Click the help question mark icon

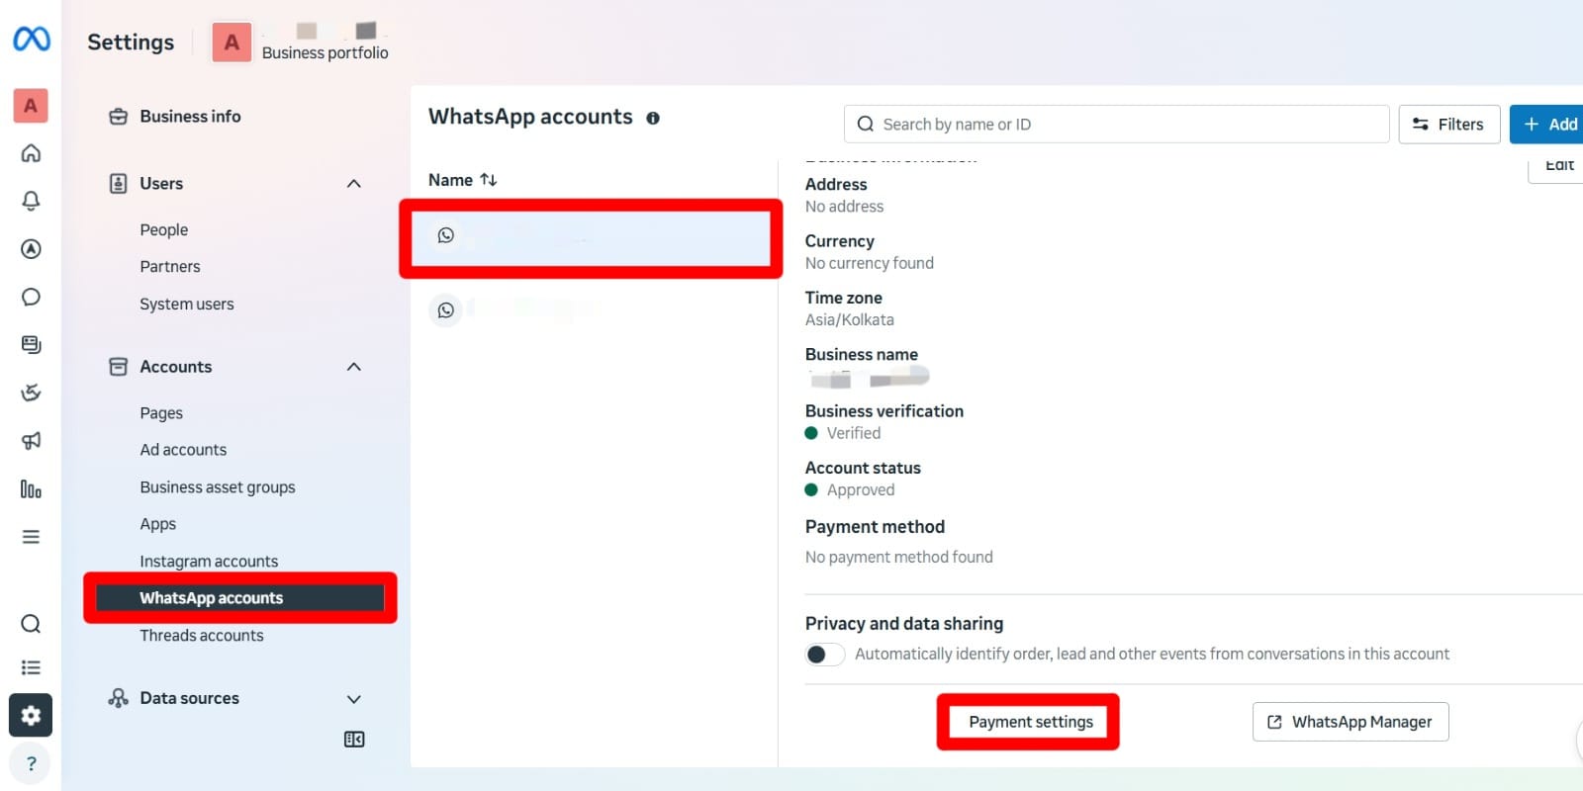pos(31,763)
